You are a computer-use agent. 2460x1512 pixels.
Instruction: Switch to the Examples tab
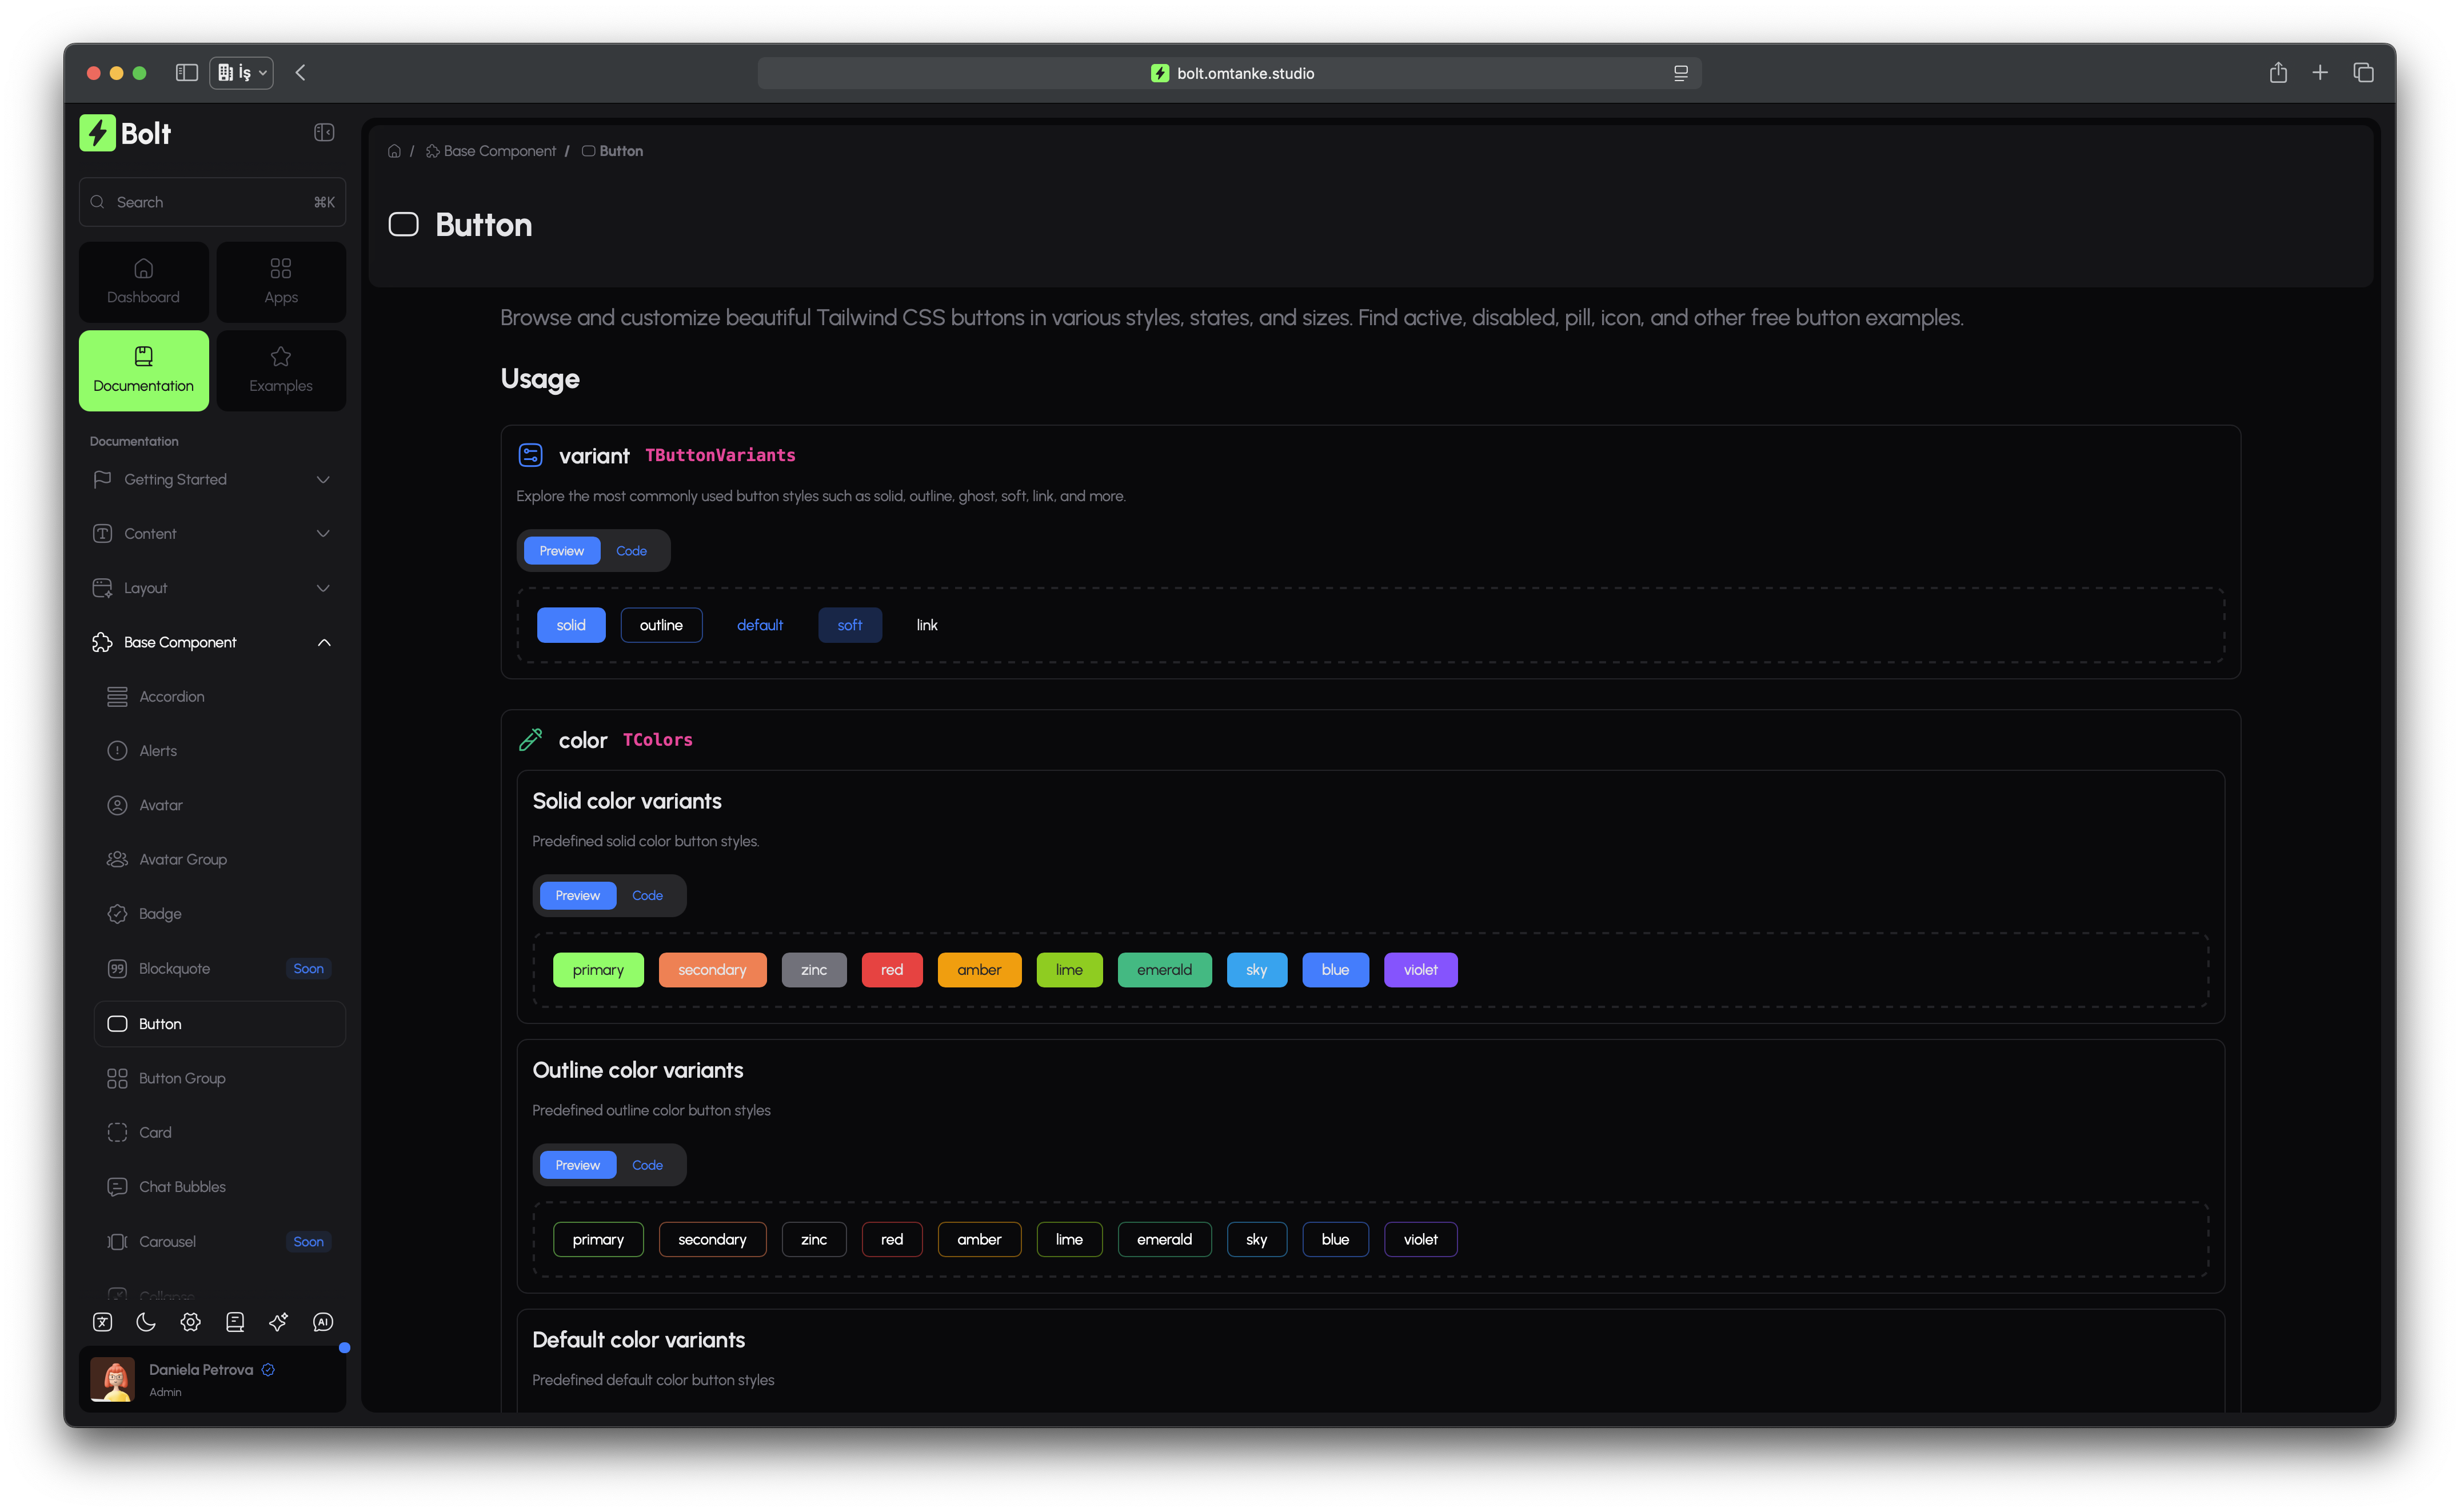point(281,370)
